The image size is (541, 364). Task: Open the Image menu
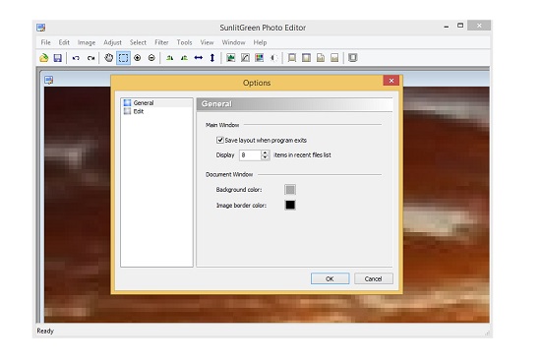coord(87,42)
